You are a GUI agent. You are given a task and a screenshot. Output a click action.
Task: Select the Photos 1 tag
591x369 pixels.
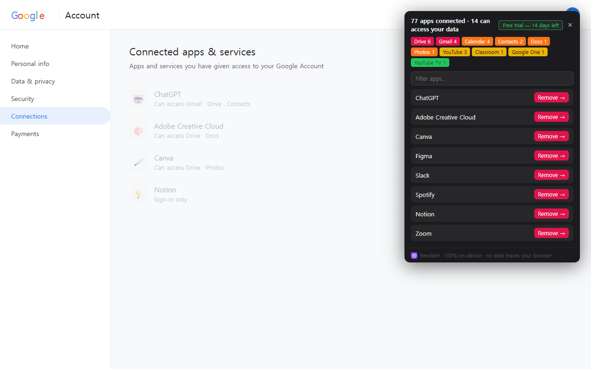tap(424, 52)
